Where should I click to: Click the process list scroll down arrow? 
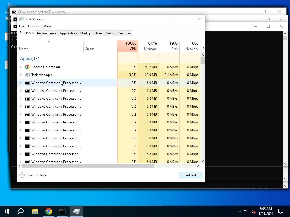coord(202,161)
